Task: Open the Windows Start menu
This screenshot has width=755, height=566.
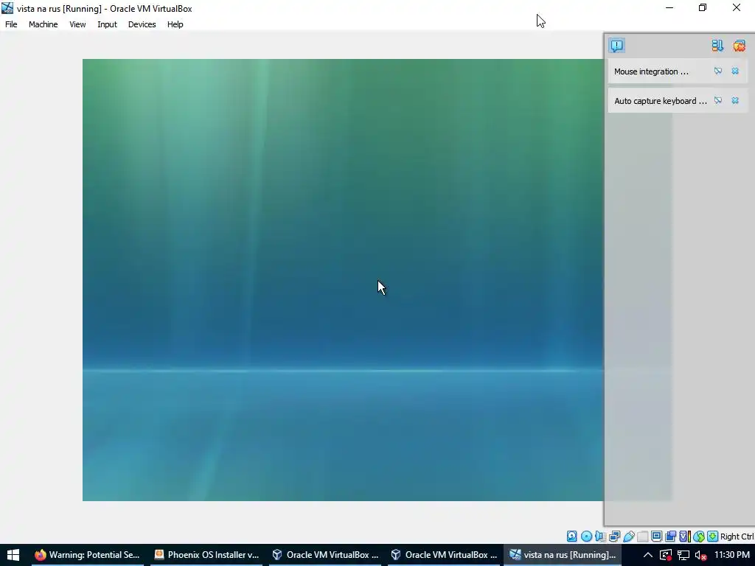Action: (13, 555)
